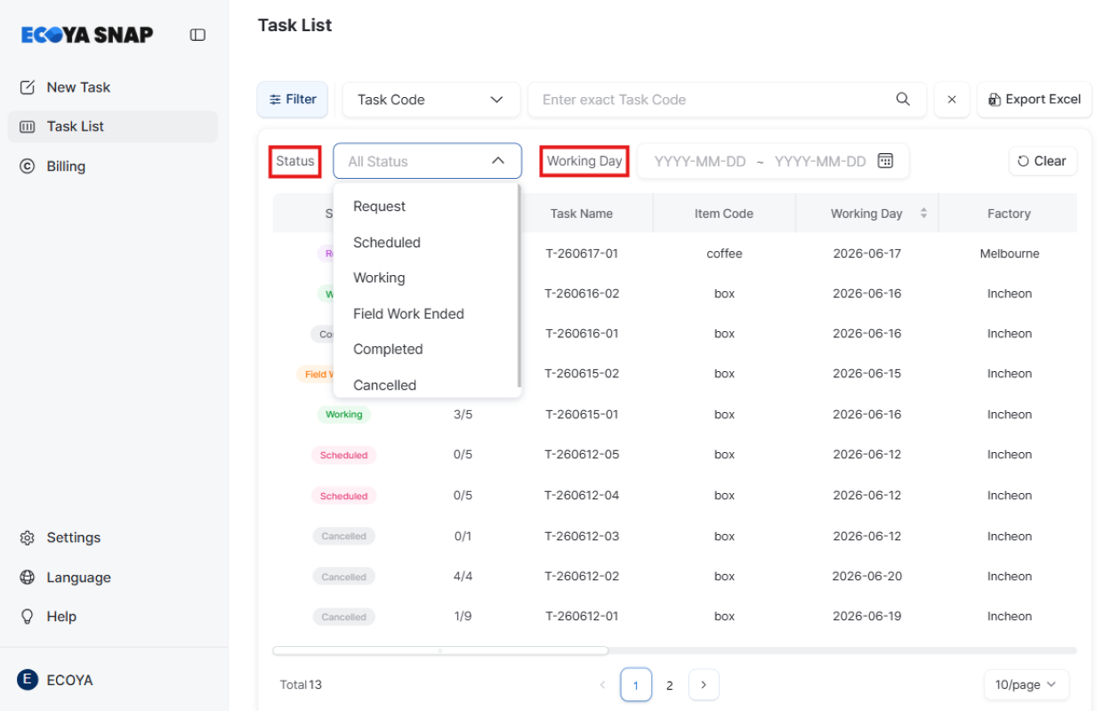
Task: Click the status dropdown list scrollbar
Action: (519, 286)
